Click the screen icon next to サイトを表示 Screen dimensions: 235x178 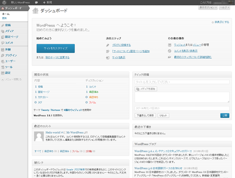pyautogui.click(x=107, y=58)
